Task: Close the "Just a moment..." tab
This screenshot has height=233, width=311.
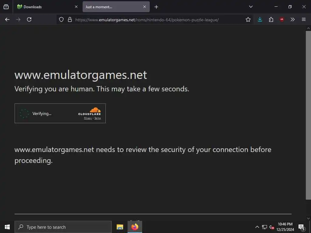Action: [x=145, y=7]
